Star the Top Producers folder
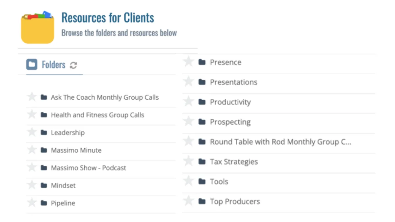Image resolution: width=395 pixels, height=222 pixels. click(x=188, y=201)
